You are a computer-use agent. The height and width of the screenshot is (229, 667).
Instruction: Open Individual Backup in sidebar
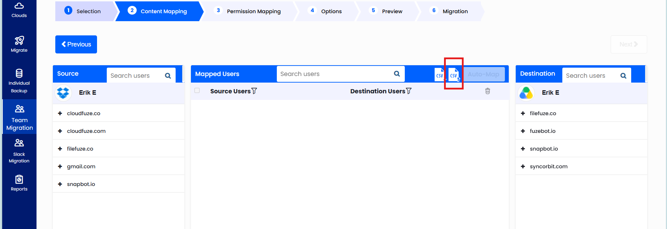pos(19,81)
